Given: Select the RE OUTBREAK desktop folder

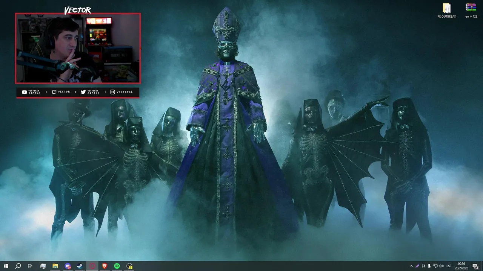Looking at the screenshot, I should point(447,11).
